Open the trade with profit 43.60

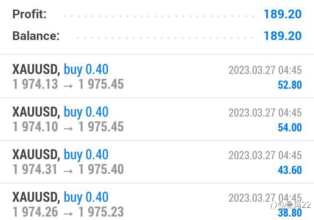tap(157, 162)
